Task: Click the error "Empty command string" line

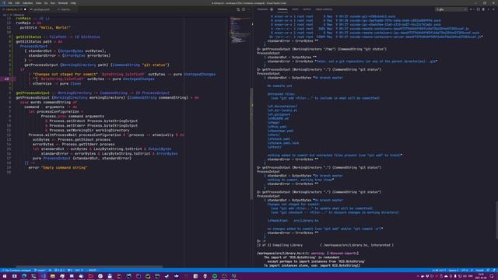Action: (x=58, y=168)
